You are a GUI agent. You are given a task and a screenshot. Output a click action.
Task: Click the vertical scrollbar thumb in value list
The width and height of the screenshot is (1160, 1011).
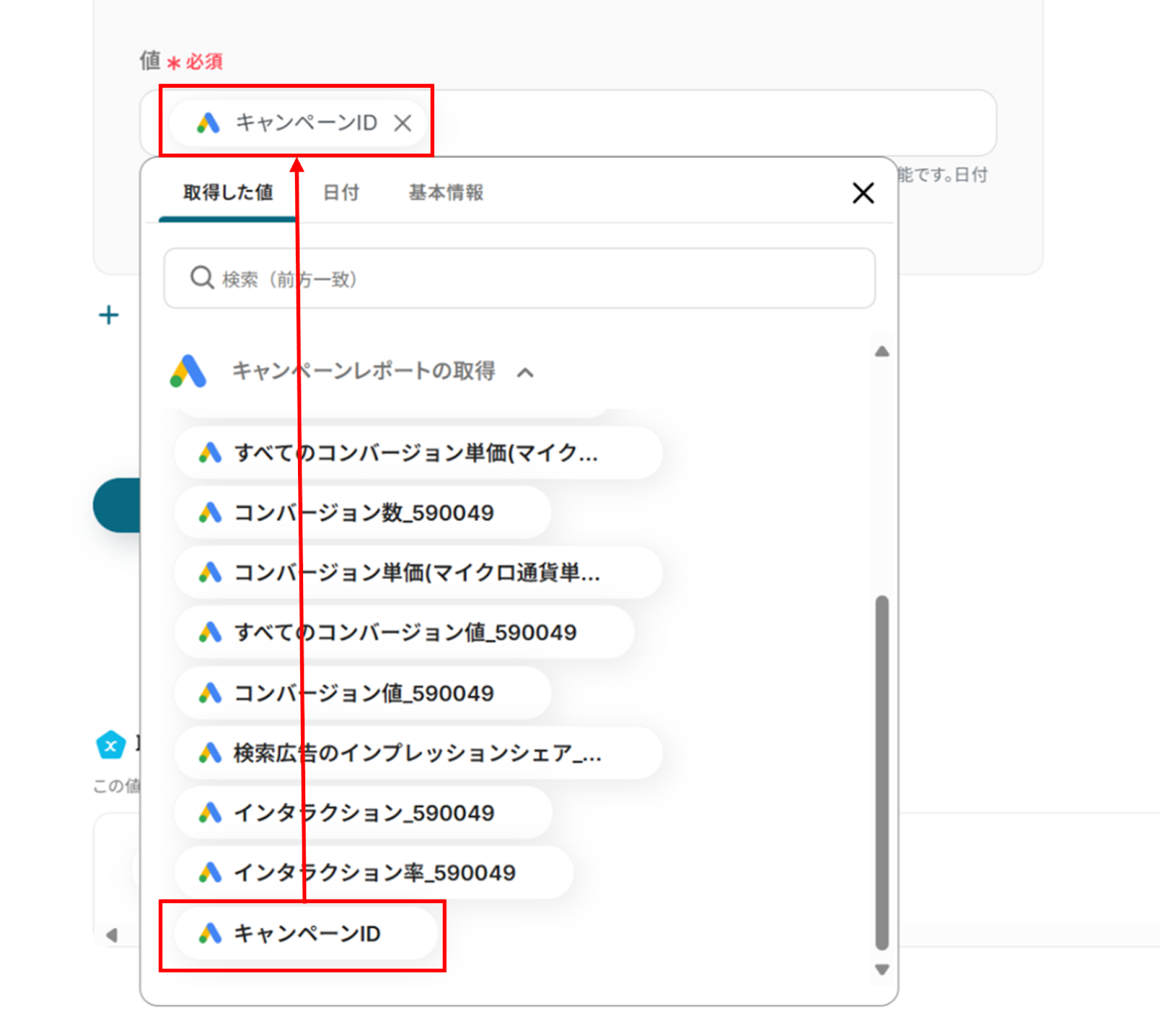(x=882, y=773)
